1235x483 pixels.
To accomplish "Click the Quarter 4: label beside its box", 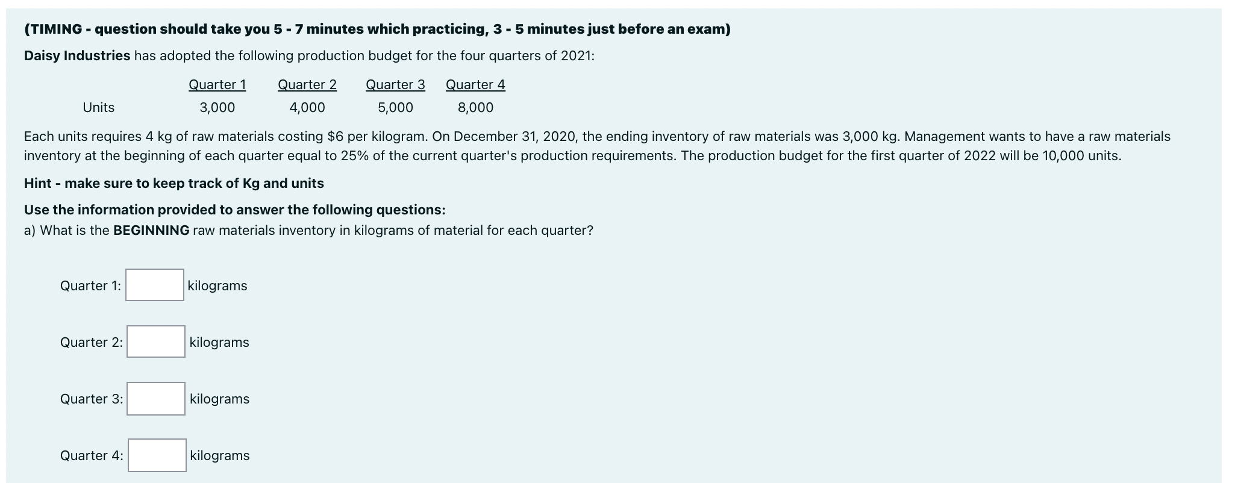I will [92, 455].
